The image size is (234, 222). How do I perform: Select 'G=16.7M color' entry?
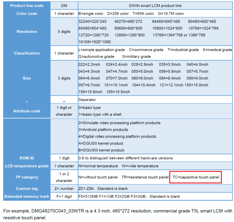[x=171, y=14]
